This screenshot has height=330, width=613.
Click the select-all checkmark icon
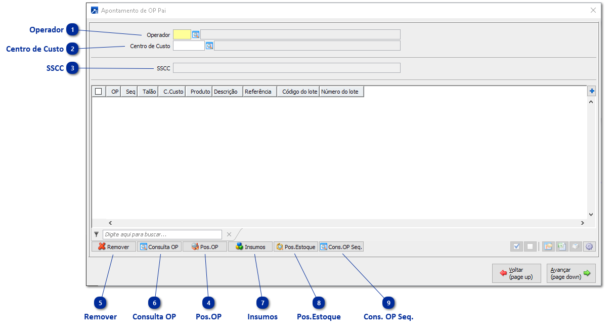coord(516,247)
